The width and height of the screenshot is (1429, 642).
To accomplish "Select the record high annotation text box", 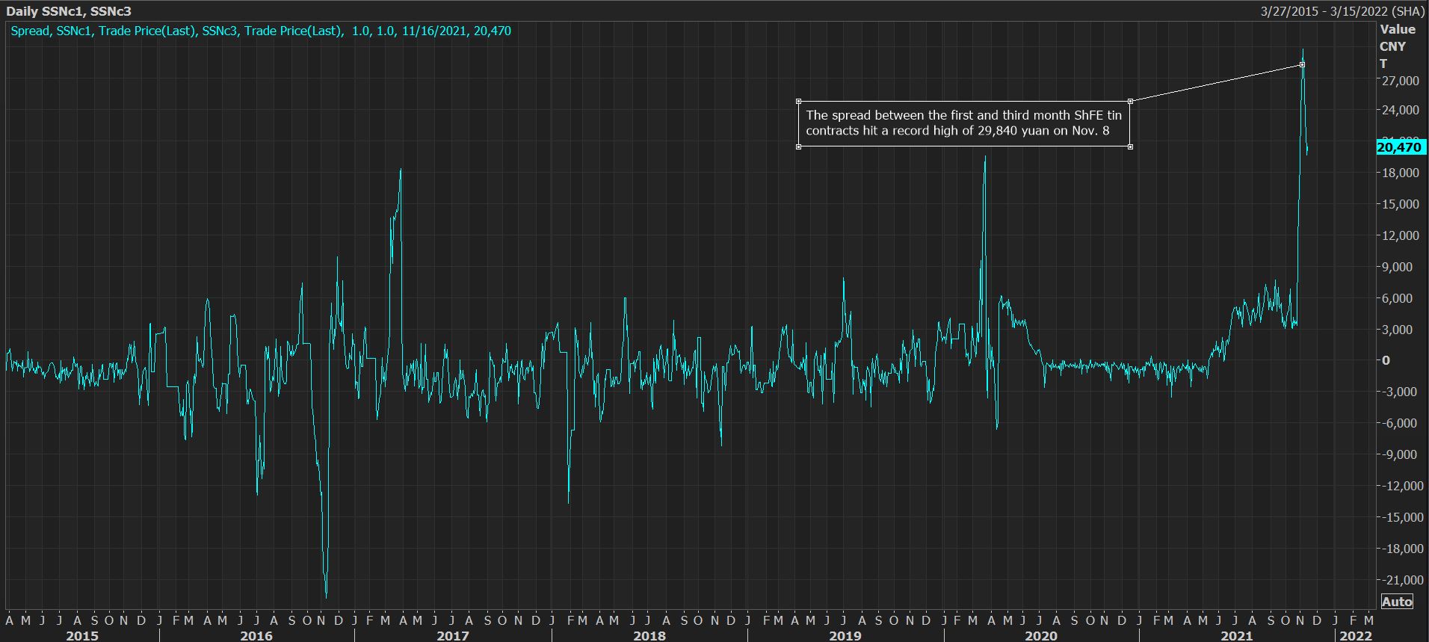I will point(963,123).
